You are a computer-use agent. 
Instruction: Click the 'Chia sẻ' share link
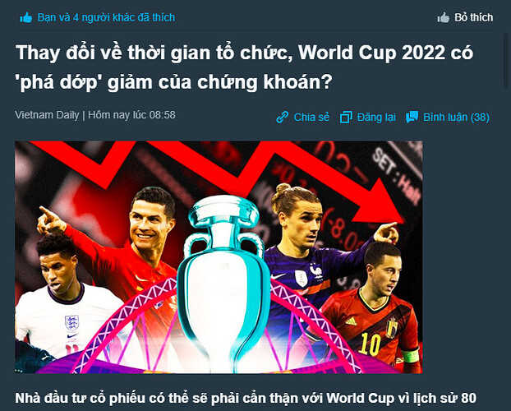pos(311,117)
